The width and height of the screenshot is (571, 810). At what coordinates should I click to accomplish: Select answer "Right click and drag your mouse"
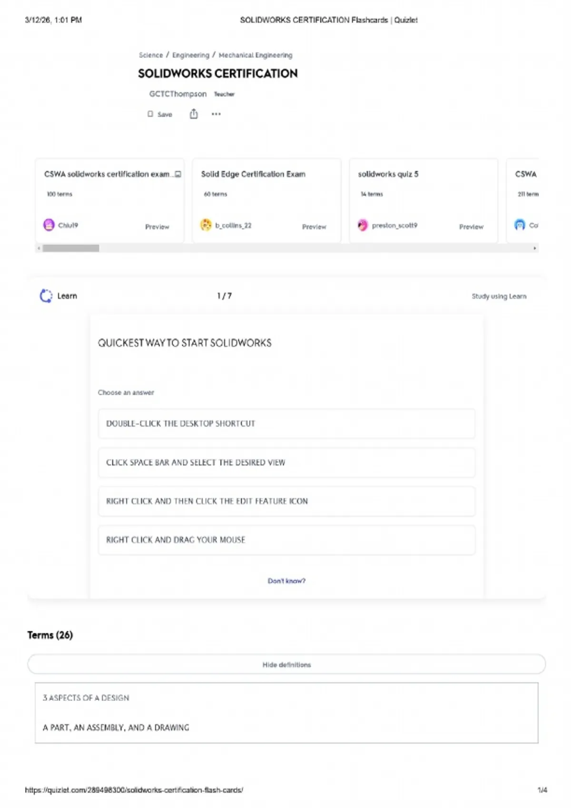click(x=286, y=540)
